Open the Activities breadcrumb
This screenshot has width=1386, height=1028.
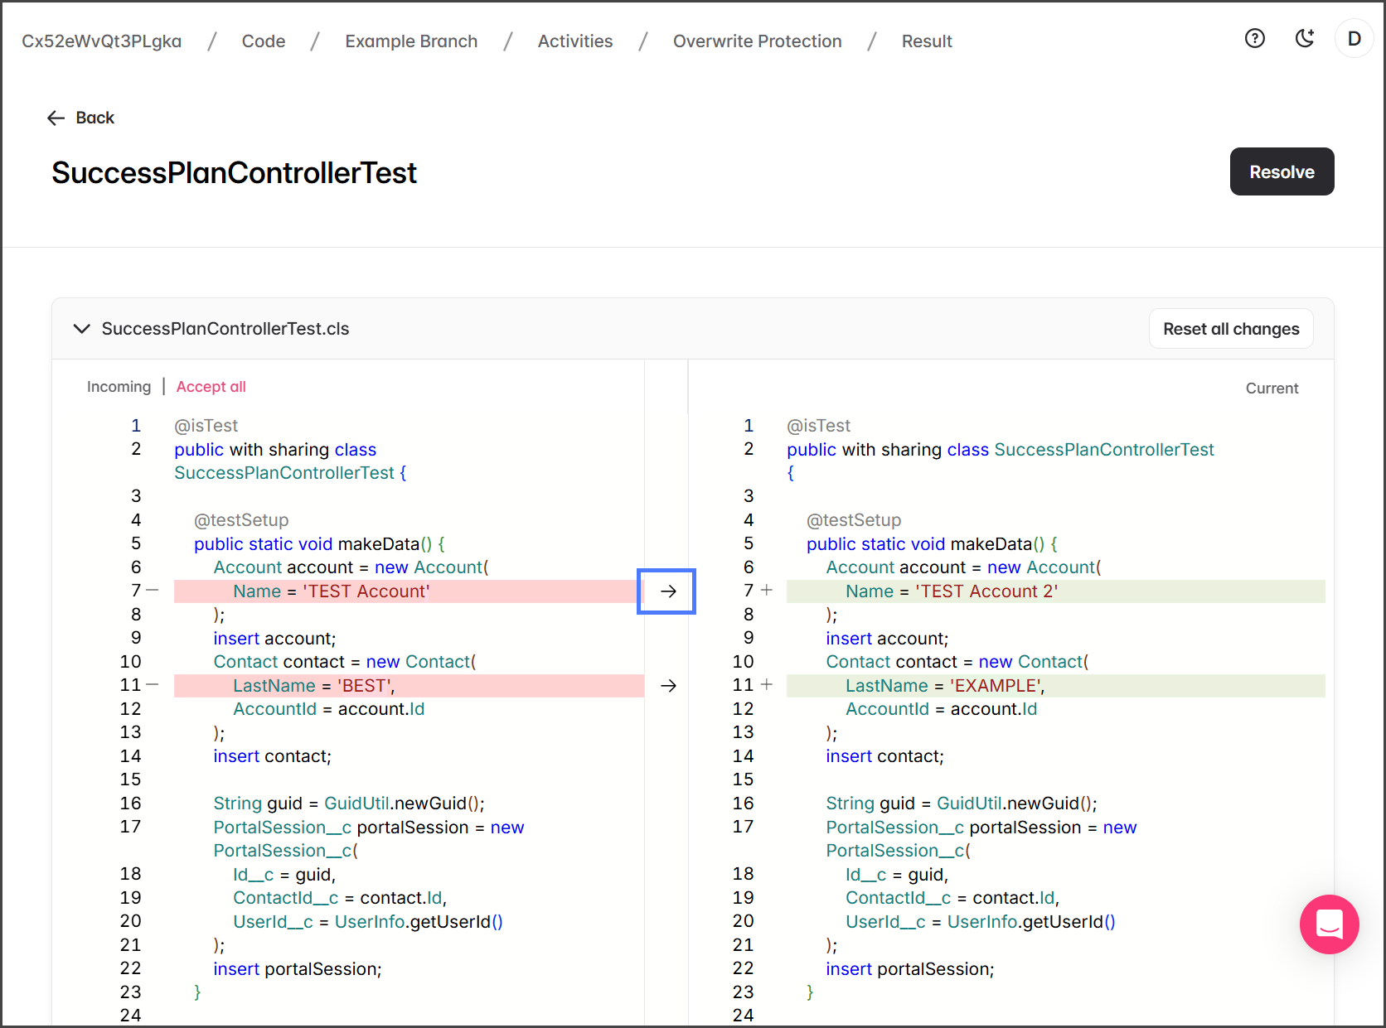click(574, 41)
